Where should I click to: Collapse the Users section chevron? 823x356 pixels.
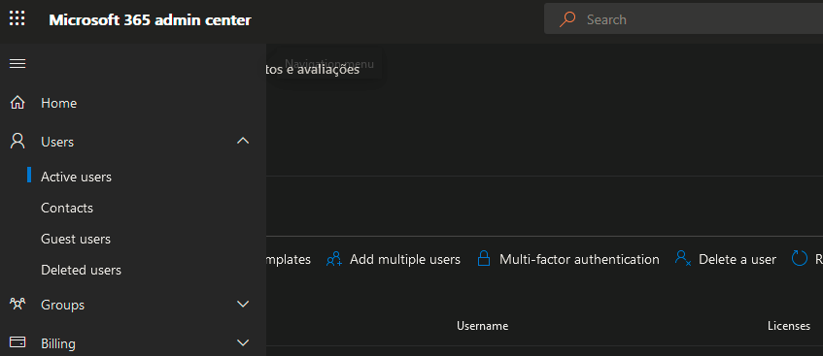243,141
